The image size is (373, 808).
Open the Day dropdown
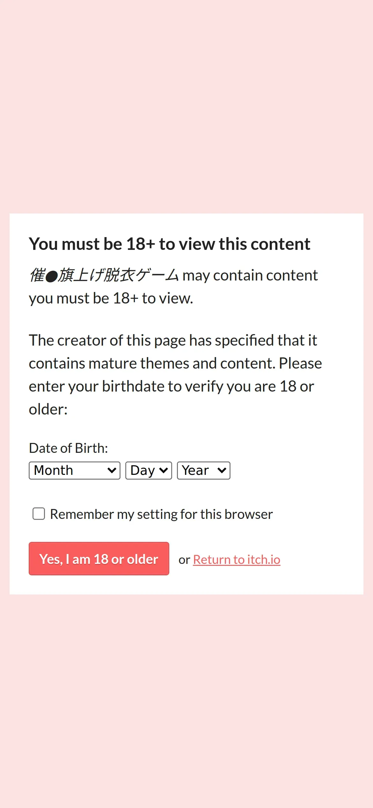coord(148,470)
